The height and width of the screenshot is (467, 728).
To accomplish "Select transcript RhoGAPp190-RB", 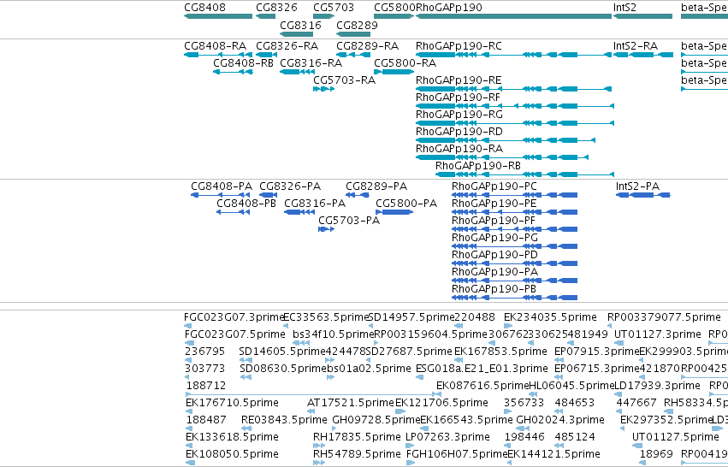I will tap(525, 174).
